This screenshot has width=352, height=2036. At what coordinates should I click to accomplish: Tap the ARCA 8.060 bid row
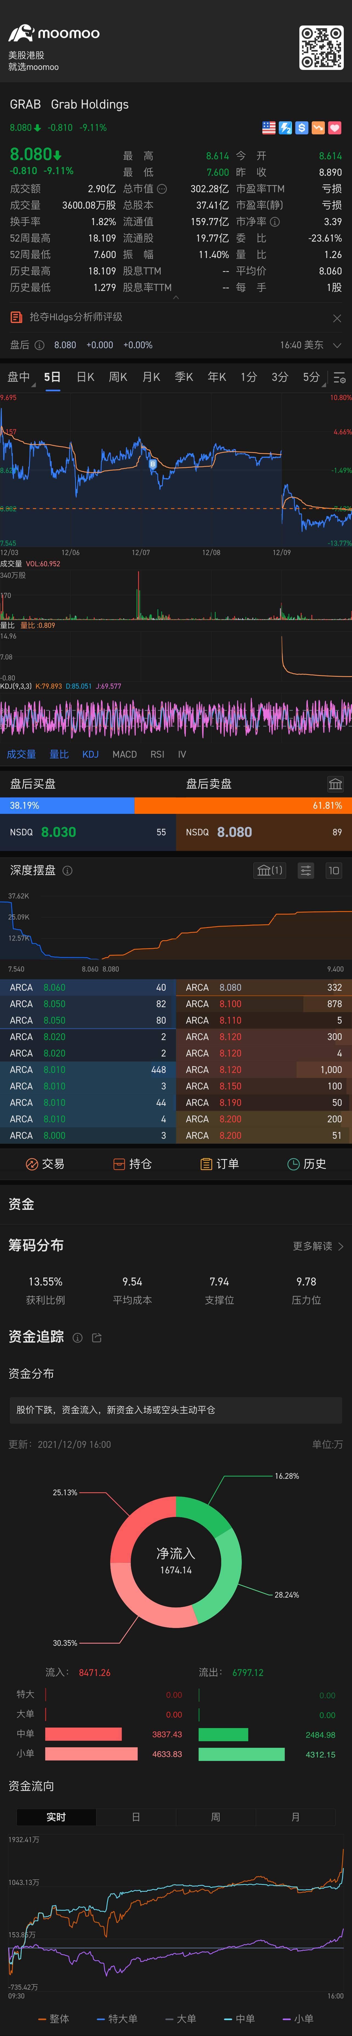click(88, 987)
